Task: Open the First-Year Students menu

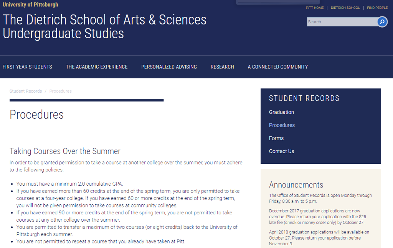Action: (x=27, y=67)
